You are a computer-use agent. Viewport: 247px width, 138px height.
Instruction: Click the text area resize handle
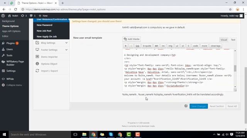235,90
